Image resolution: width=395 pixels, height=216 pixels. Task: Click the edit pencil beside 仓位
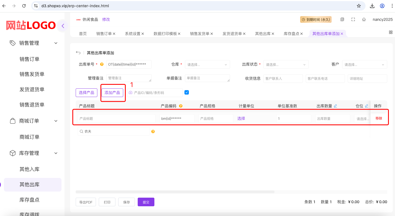(367, 106)
